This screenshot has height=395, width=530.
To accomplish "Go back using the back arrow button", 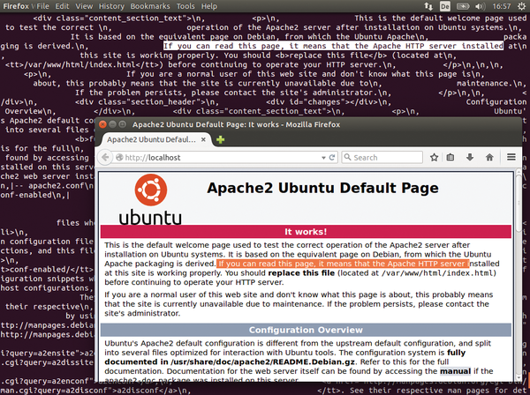I will pyautogui.click(x=105, y=158).
